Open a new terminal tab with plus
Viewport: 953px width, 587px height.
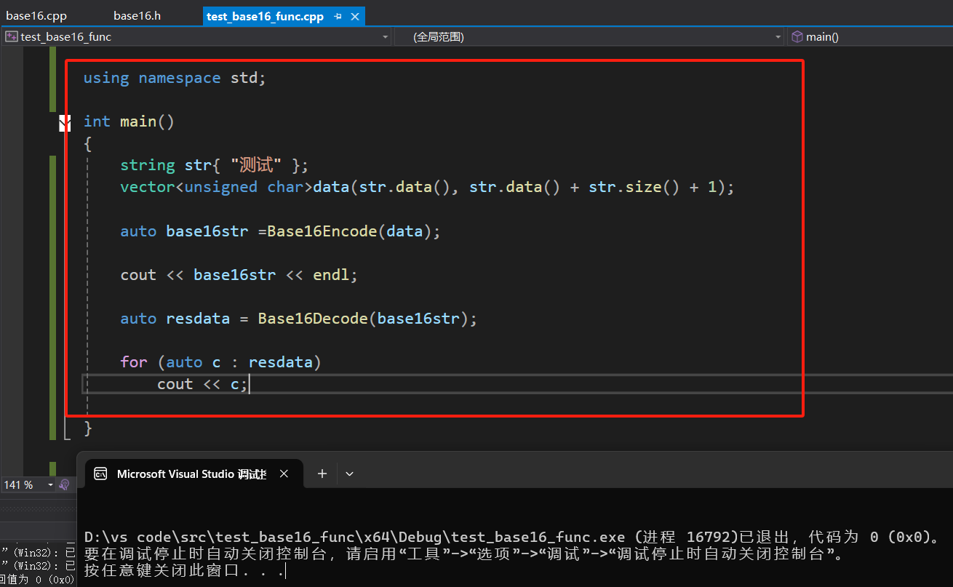click(322, 474)
